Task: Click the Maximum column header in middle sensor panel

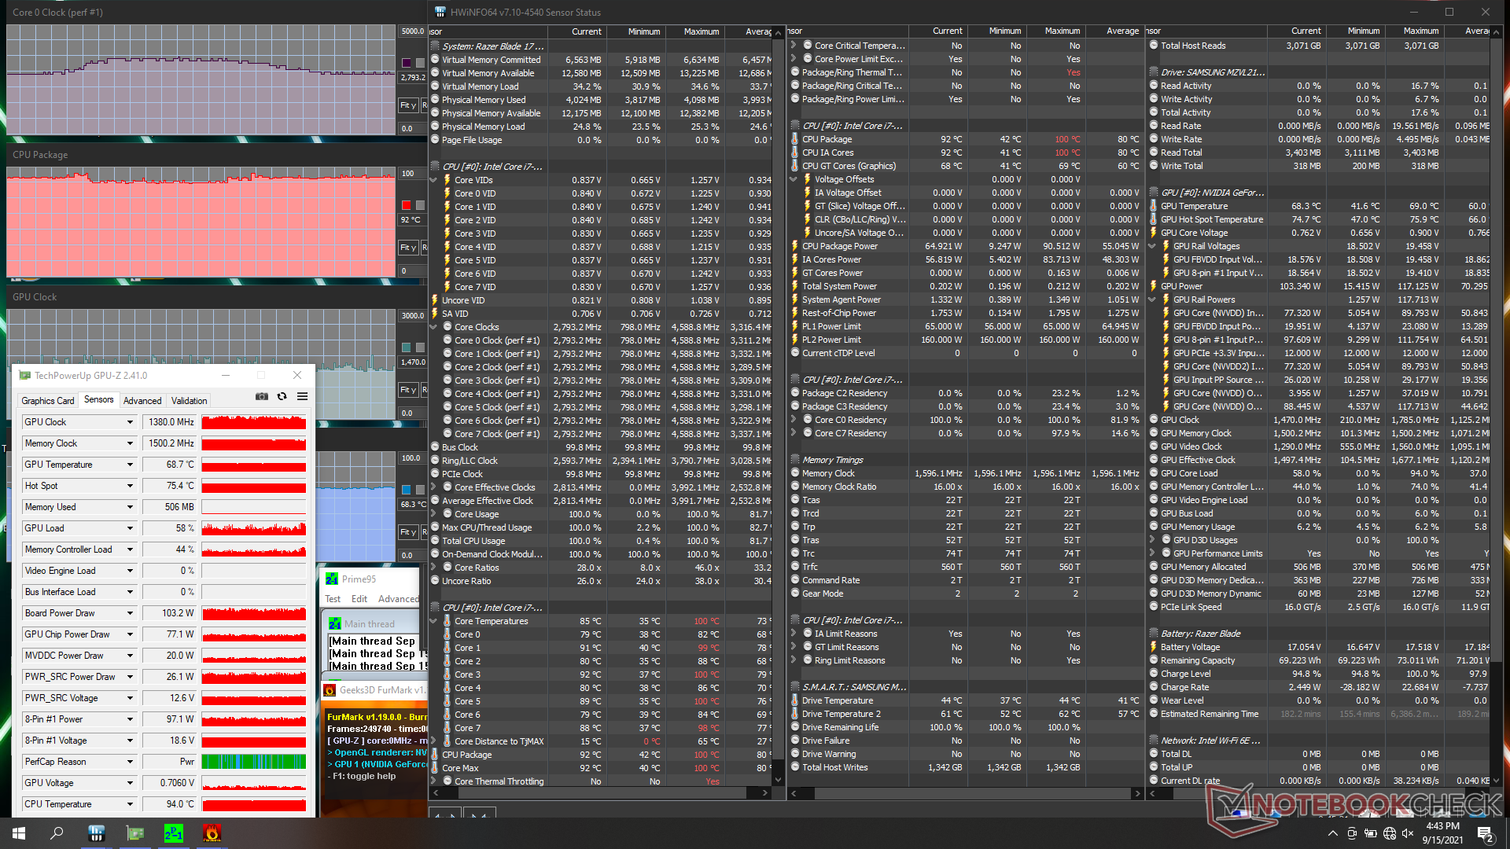Action: tap(1063, 31)
